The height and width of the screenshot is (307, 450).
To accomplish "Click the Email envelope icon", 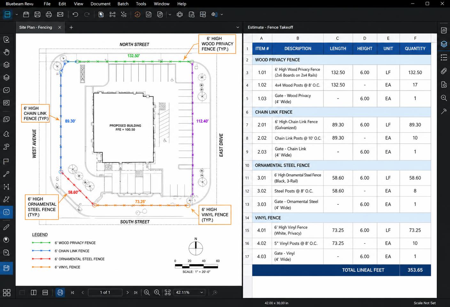I will click(x=60, y=14).
